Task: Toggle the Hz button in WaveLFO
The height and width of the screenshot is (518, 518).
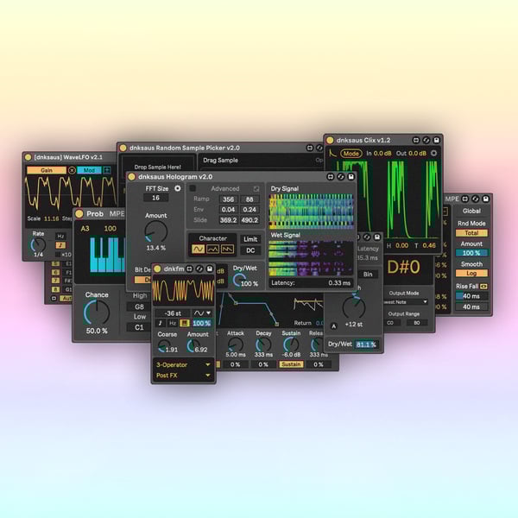Action: 60,237
